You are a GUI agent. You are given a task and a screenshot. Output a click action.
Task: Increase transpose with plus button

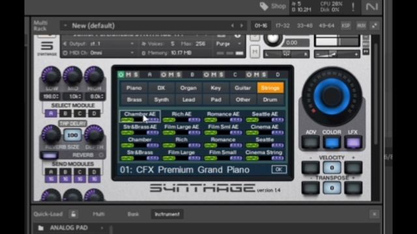pos(353,188)
